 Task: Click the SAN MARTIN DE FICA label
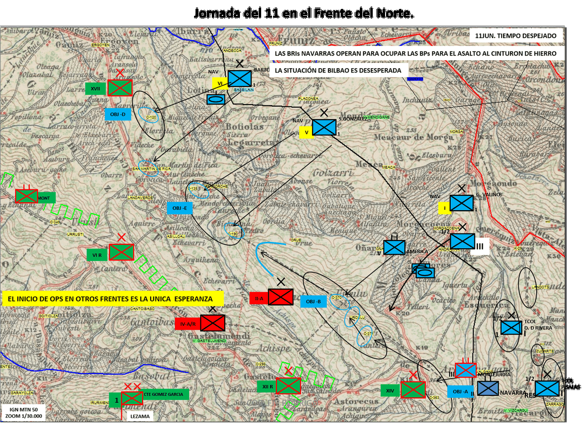click(x=152, y=169)
